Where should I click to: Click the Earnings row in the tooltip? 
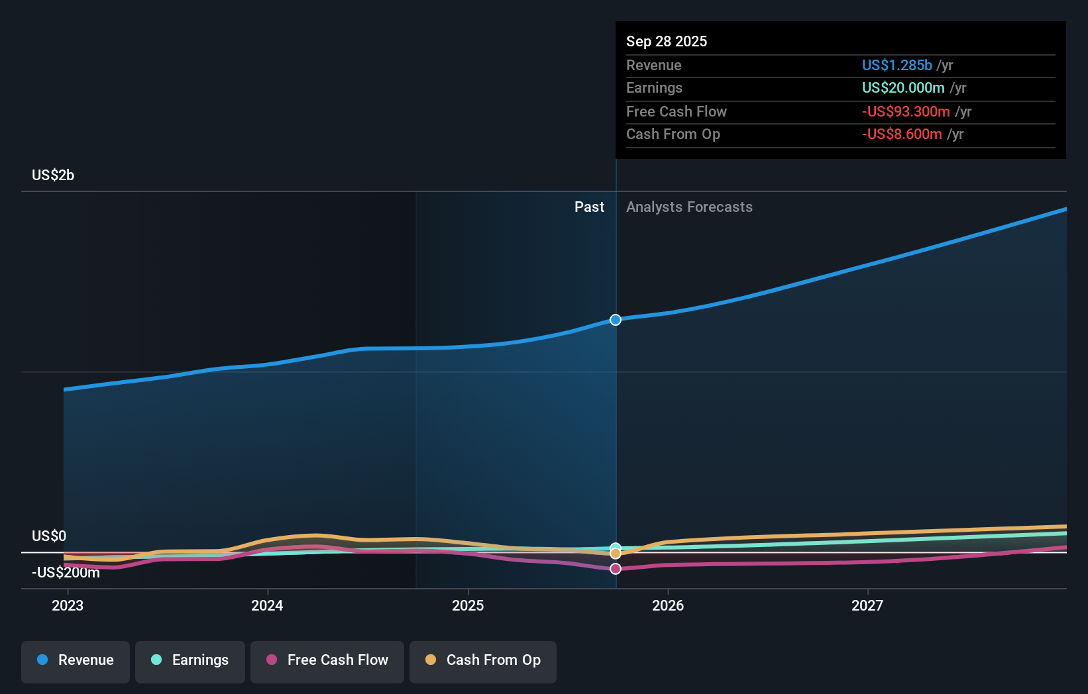pyautogui.click(x=729, y=87)
